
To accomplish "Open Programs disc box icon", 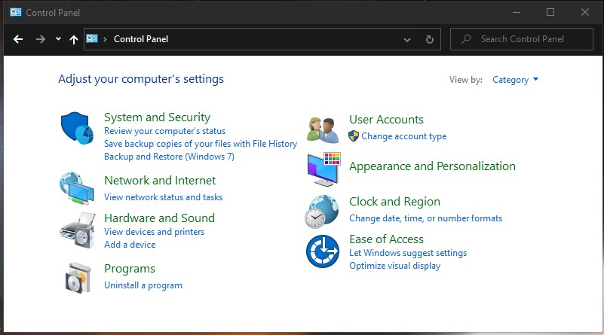I will 78,278.
